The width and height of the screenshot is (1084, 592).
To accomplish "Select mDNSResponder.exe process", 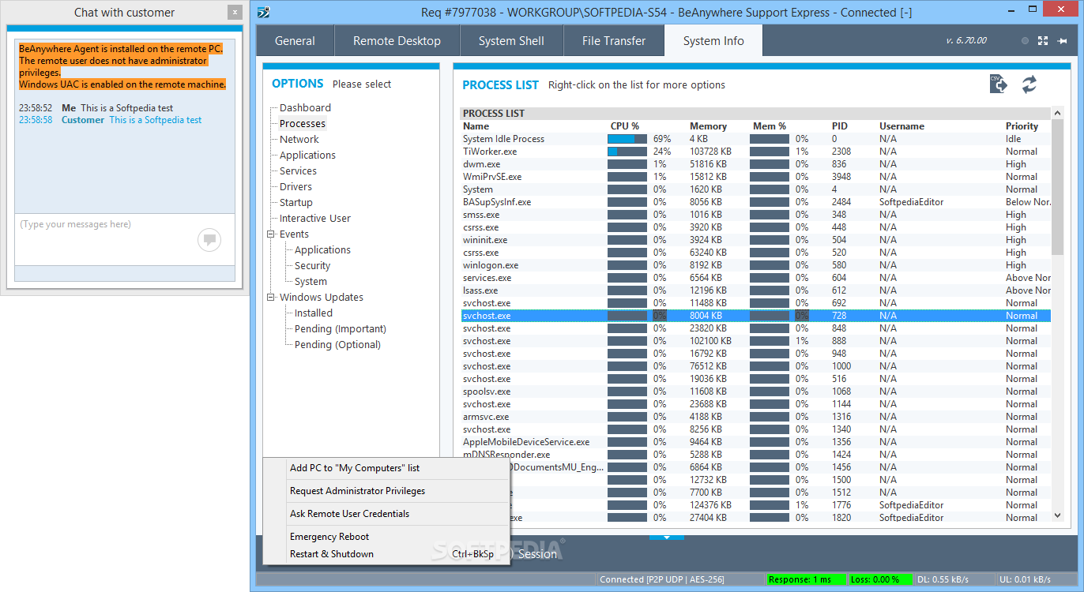I will point(755,455).
